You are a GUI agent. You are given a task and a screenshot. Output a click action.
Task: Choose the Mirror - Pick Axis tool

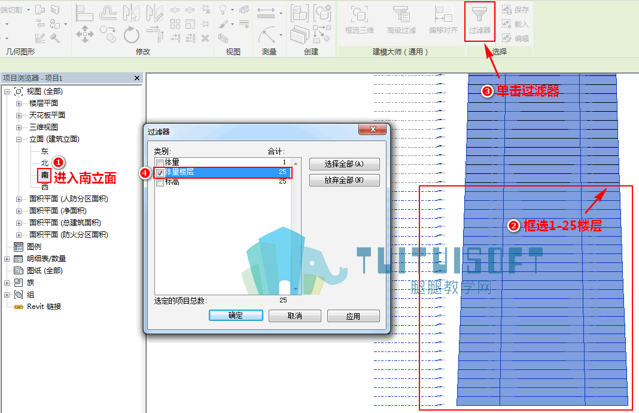pyautogui.click(x=131, y=13)
